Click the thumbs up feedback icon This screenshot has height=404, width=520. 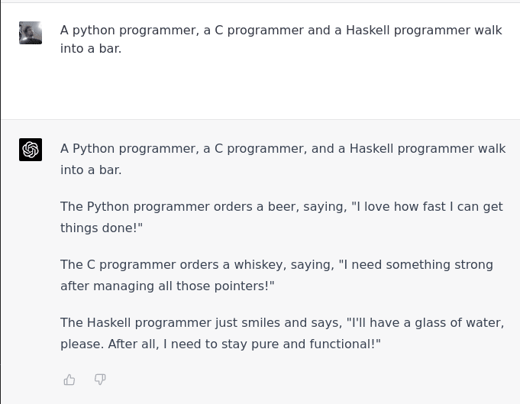(69, 380)
